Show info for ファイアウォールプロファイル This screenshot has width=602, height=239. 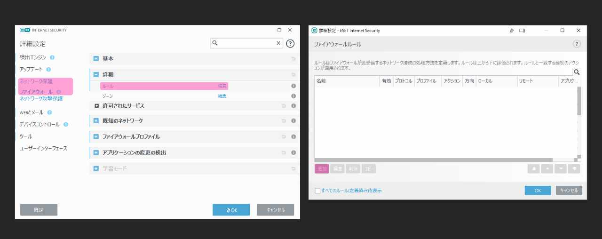293,137
